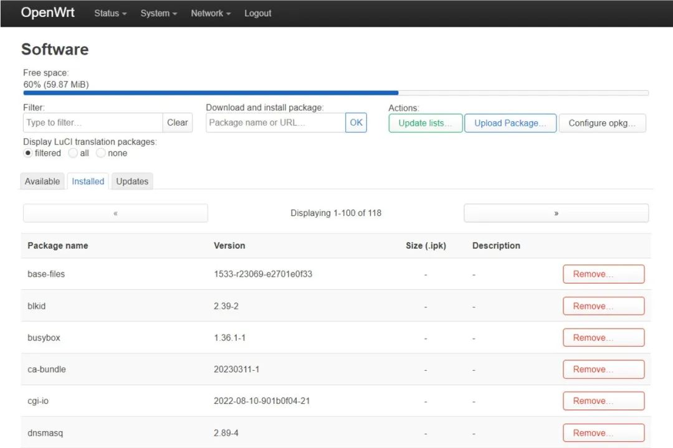Remove the dnsmasq package

[603, 432]
